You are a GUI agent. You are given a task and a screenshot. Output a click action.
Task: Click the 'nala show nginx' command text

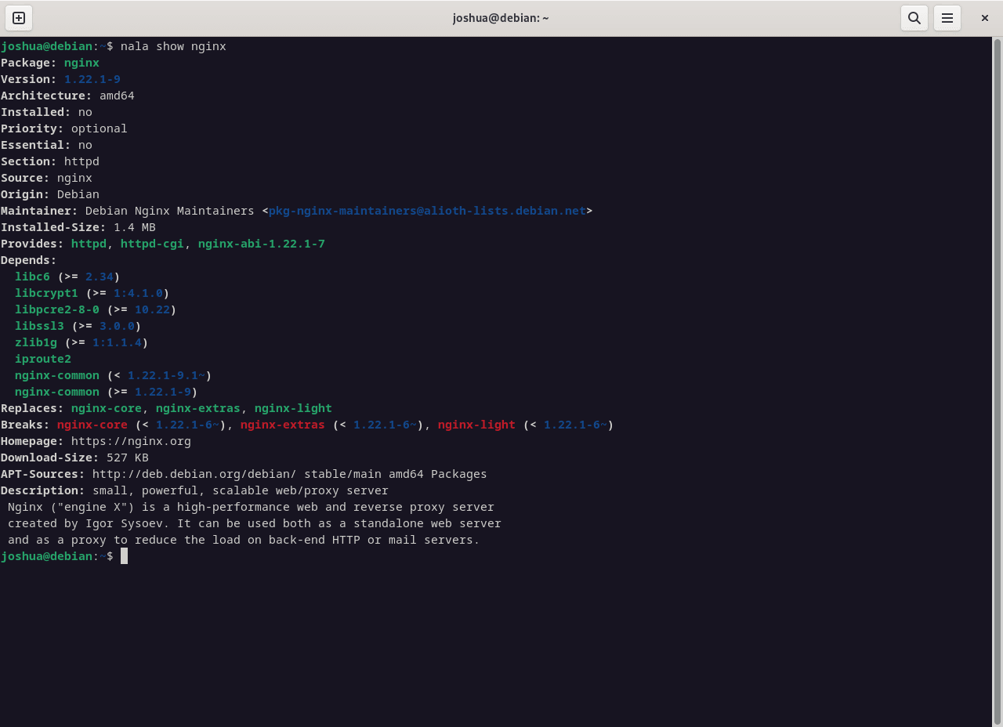[x=173, y=46]
